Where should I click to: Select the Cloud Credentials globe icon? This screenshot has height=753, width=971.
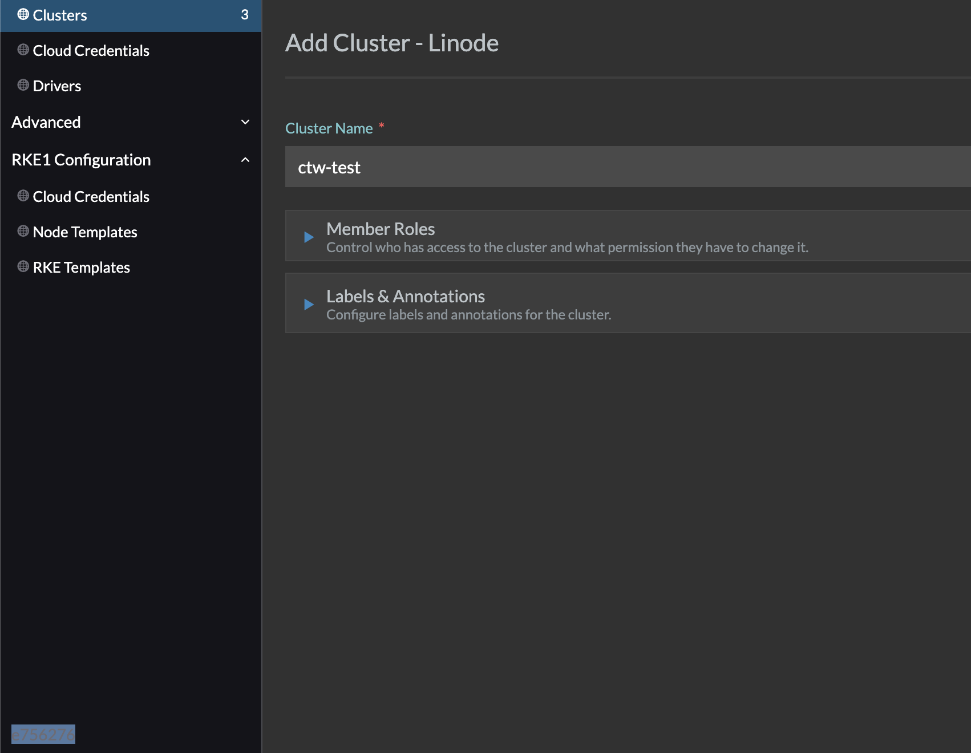[23, 50]
